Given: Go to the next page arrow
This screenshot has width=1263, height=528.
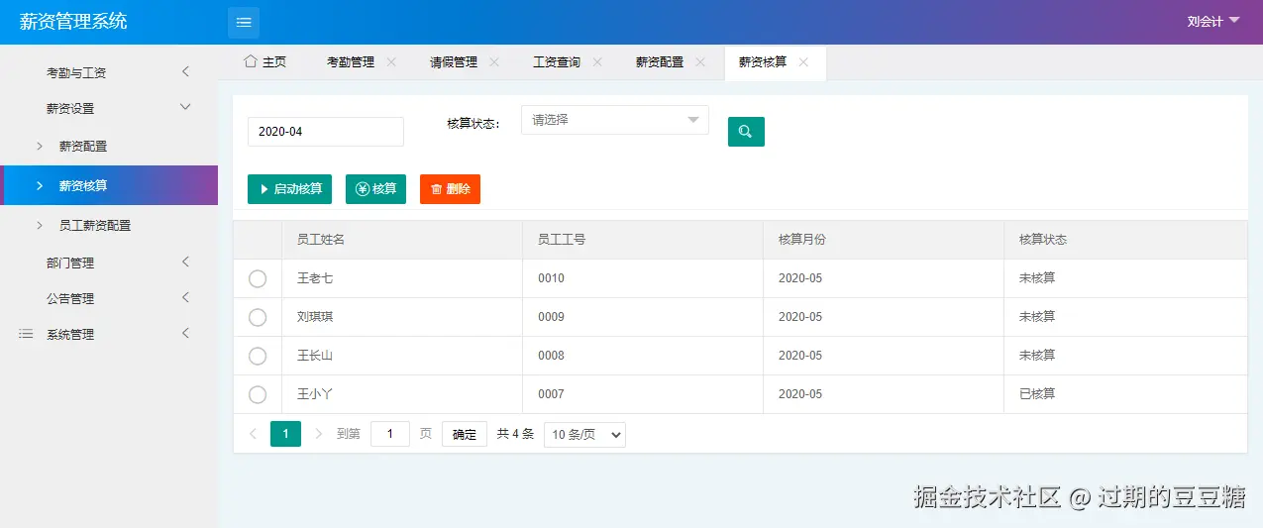Looking at the screenshot, I should tap(318, 434).
